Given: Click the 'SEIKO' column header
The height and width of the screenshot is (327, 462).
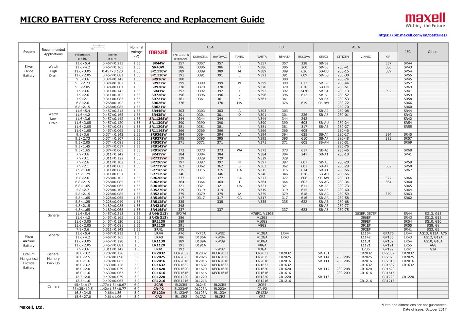Looking at the screenshot, I should click(x=323, y=57).
